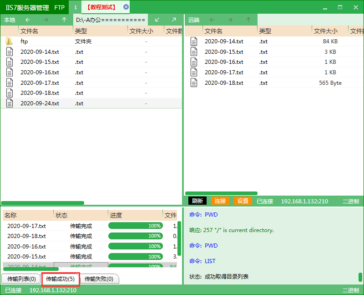The height and width of the screenshot is (295, 364).
Task: Close the 教程测试 session tab
Action: coord(126,7)
